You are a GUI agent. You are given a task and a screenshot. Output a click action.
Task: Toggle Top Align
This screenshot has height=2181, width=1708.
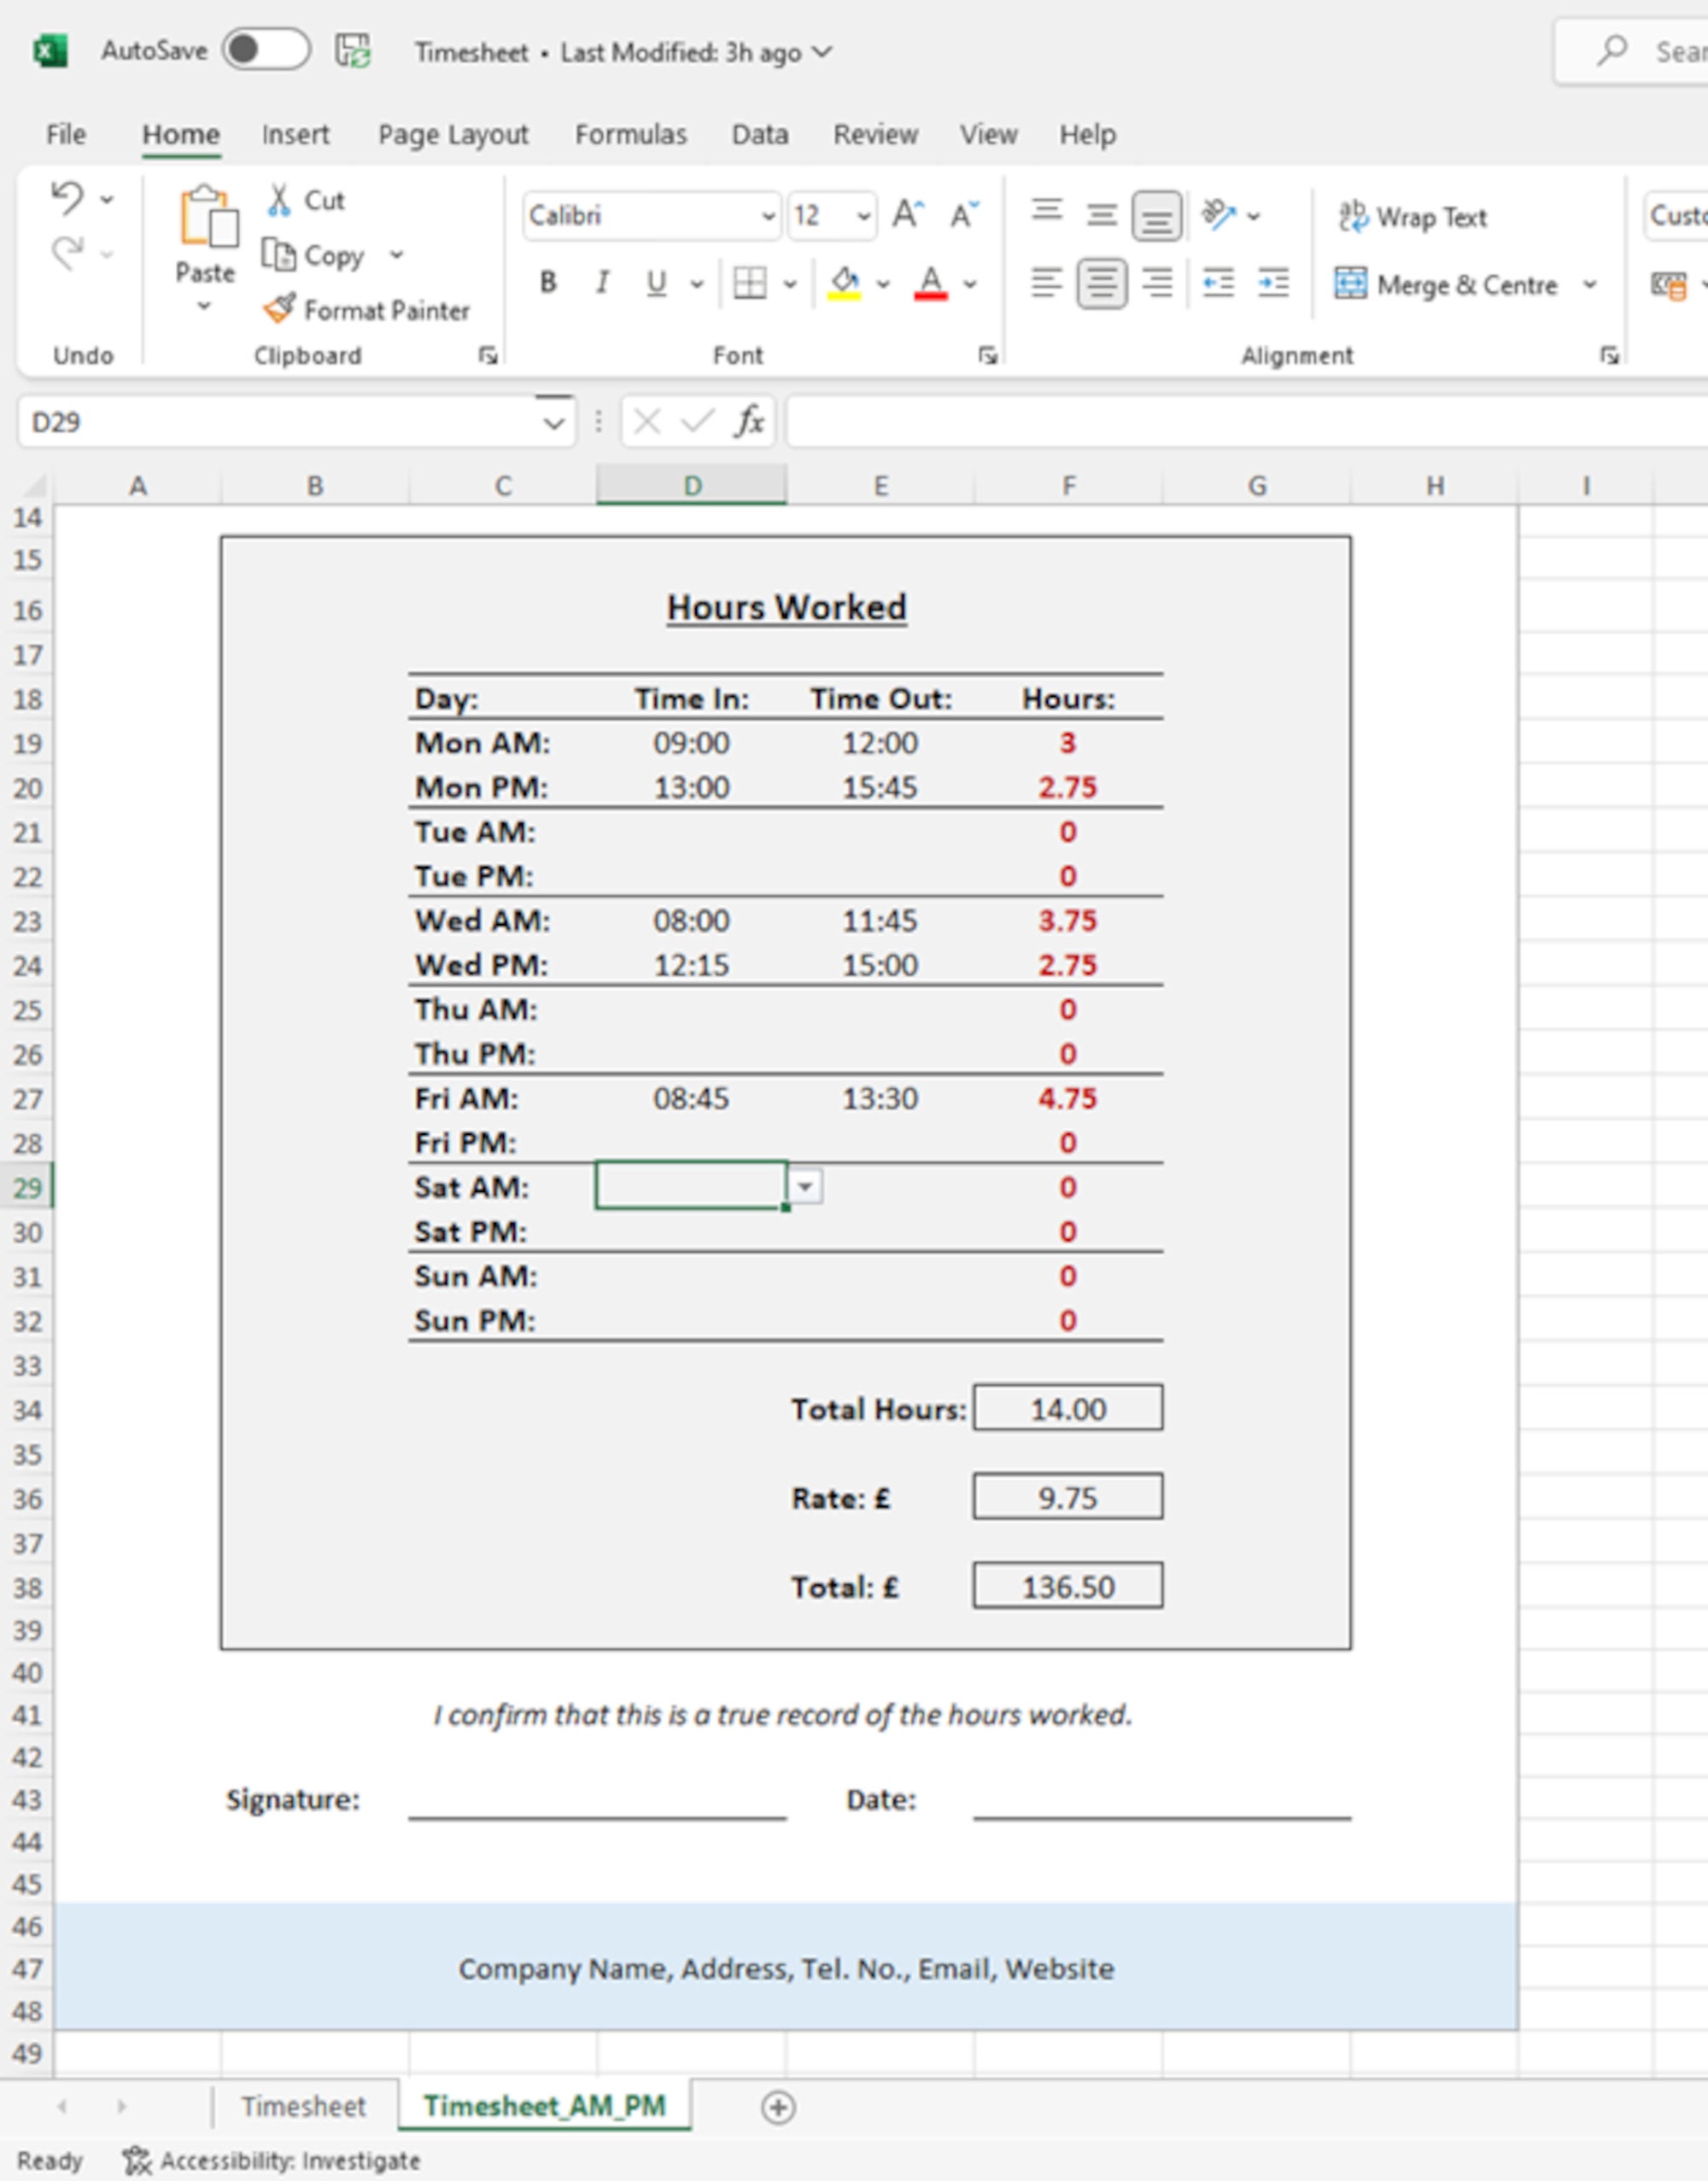[1047, 213]
